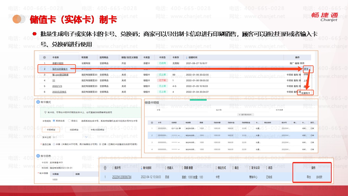Image resolution: width=348 pixels, height=196 pixels.
Task: Click 复制 on the 2022/1/5 card row
Action: click(x=296, y=86)
